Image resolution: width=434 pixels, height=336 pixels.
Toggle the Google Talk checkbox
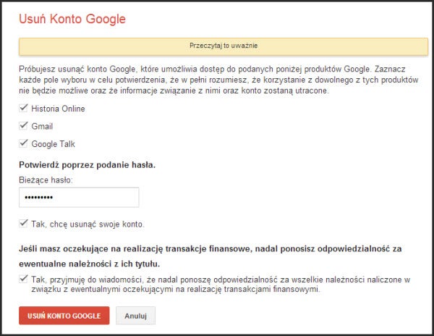tap(24, 143)
